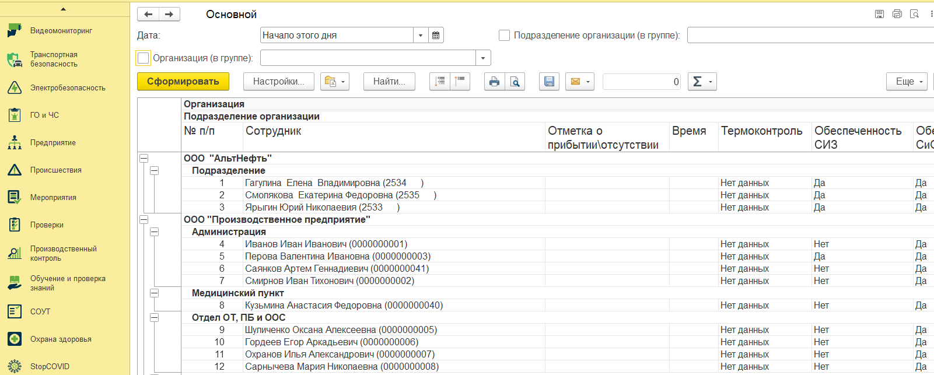Click the top-right printer icon

coord(897,14)
